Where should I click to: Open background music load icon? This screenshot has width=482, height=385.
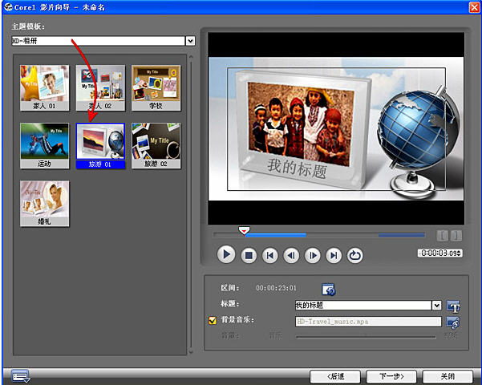(x=453, y=322)
